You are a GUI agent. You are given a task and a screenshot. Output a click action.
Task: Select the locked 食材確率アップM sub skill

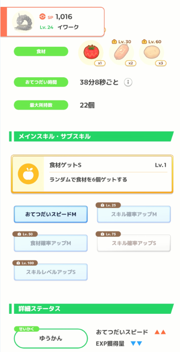(51, 243)
